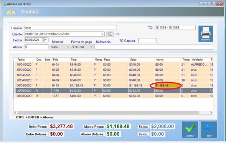This screenshot has height=143, width=226.
Task: Click Abono Dólares value $0.00
Action: [x=113, y=134]
